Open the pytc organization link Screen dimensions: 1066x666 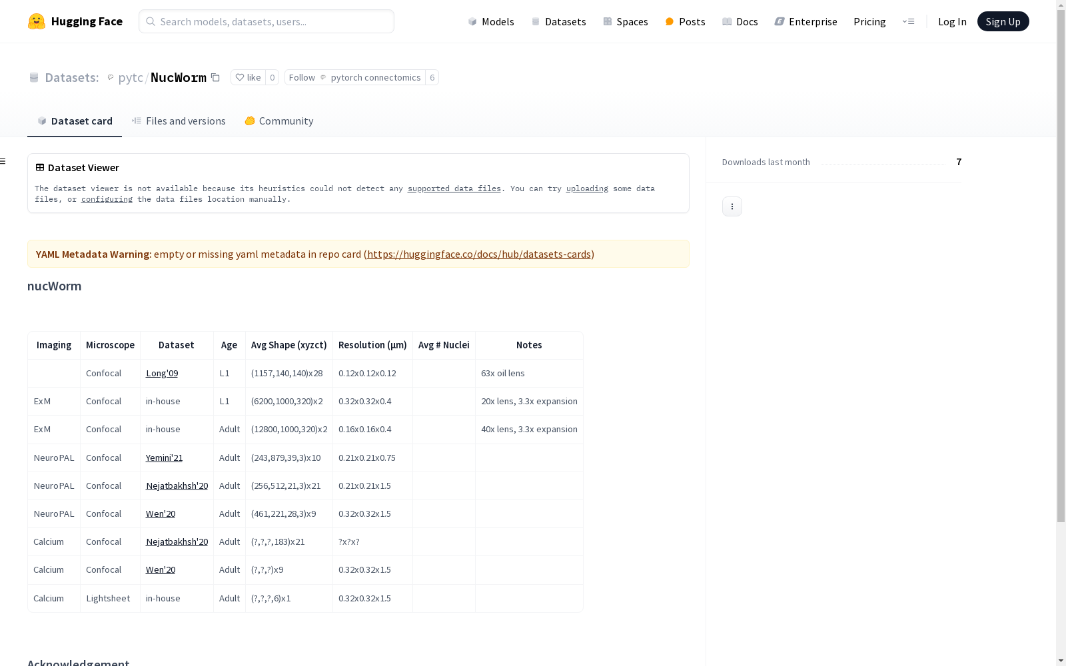tap(130, 77)
